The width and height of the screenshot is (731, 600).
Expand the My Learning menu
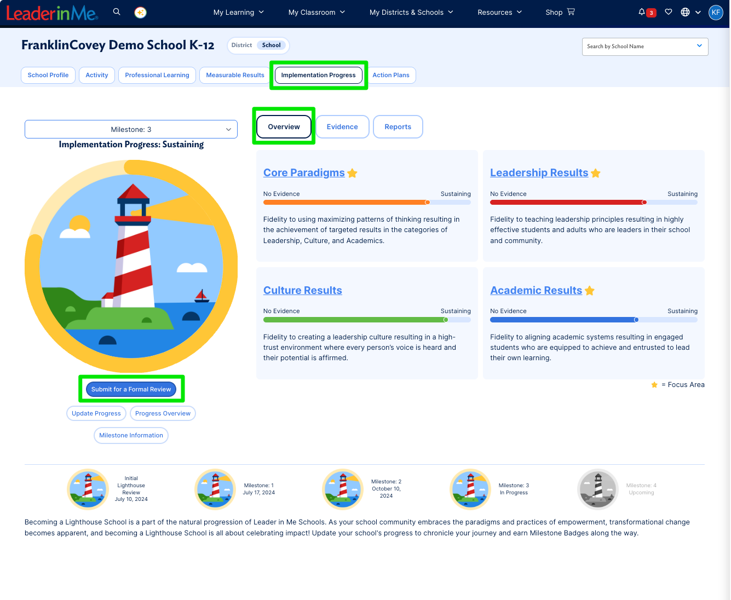(239, 12)
